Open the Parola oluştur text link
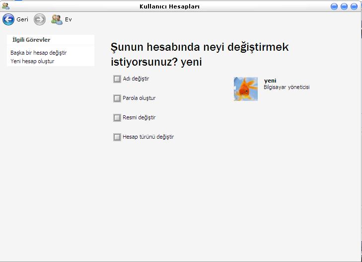Image resolution: width=362 pixels, height=262 pixels. click(139, 98)
